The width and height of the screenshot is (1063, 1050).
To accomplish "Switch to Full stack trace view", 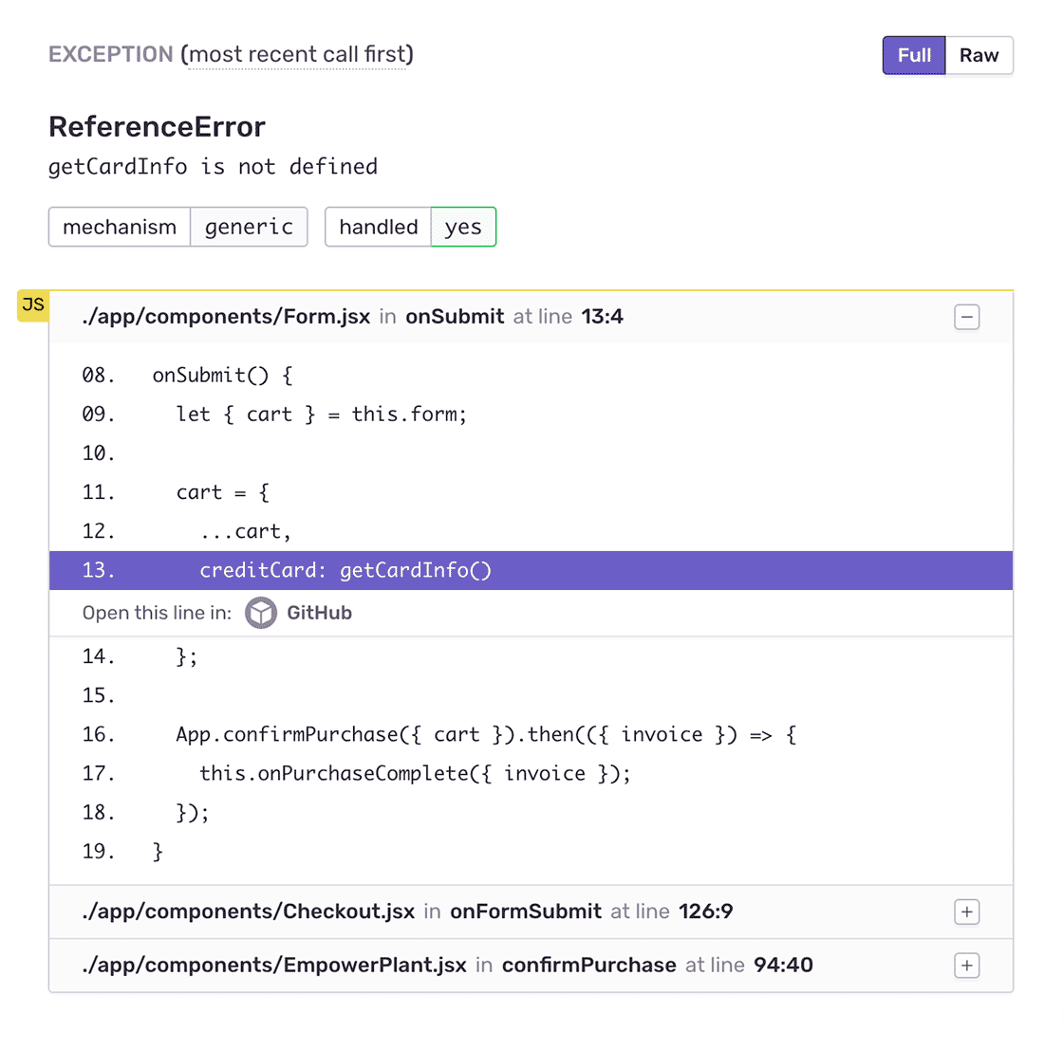I will coord(914,56).
